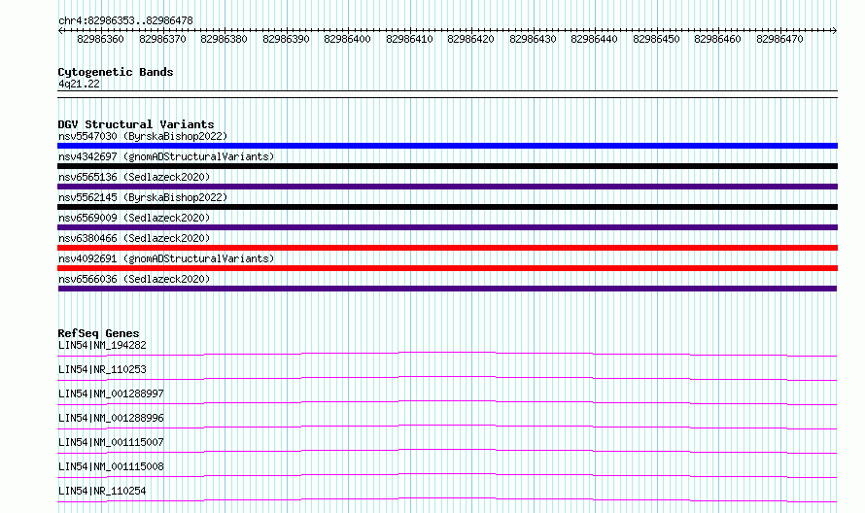Open nsv4342697 (gnomADStructuralVariants) label

[166, 156]
